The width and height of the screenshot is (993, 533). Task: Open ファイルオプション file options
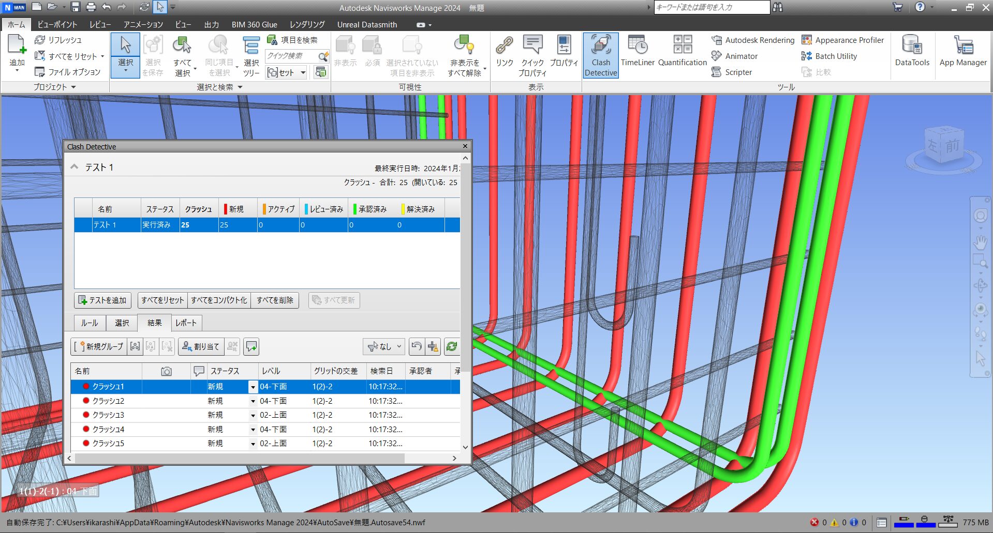(67, 72)
